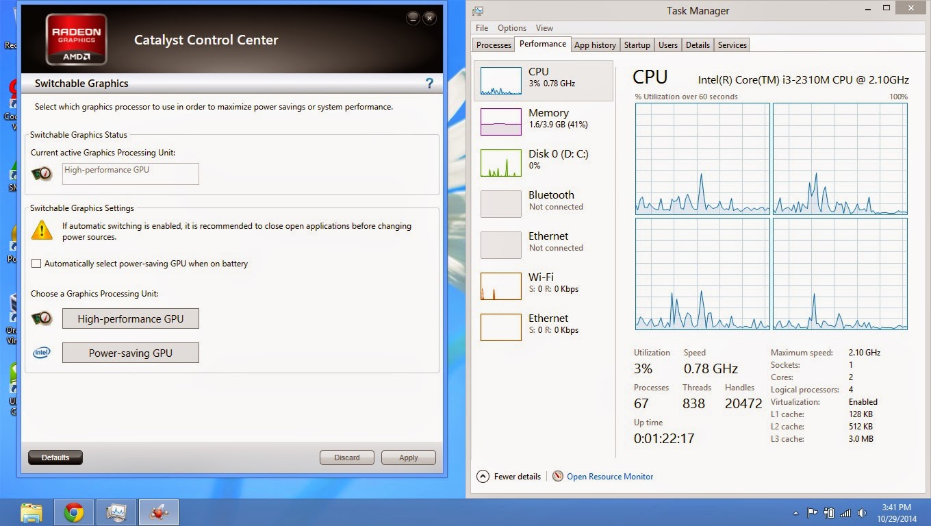The width and height of the screenshot is (931, 526).
Task: Click the current active GPU text field
Action: tap(131, 174)
